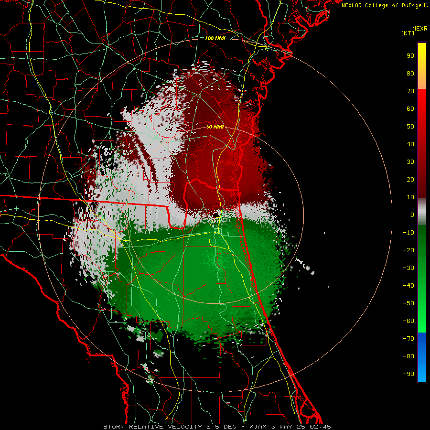Click the 50 value on the velocity scale
Viewport: 430px width, 430px height.
410,127
